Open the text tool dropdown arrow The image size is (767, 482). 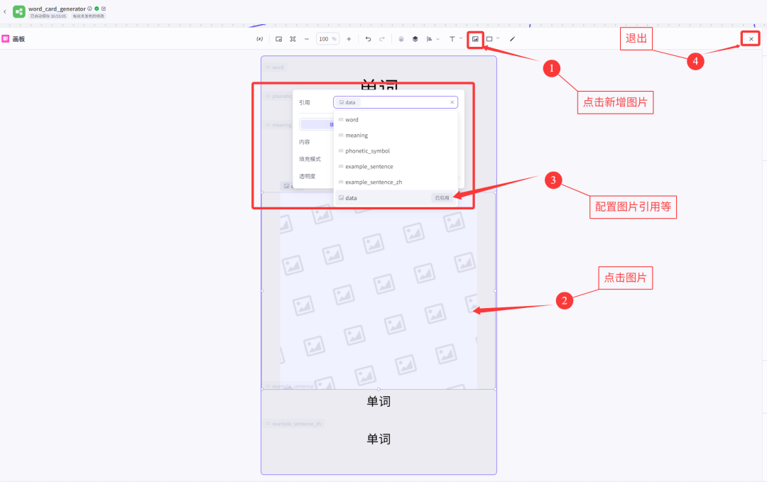[462, 39]
